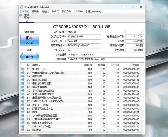Click the disk title CT500BX500SSD1 : 500.1 GB
168x137 pixels.
82,27
